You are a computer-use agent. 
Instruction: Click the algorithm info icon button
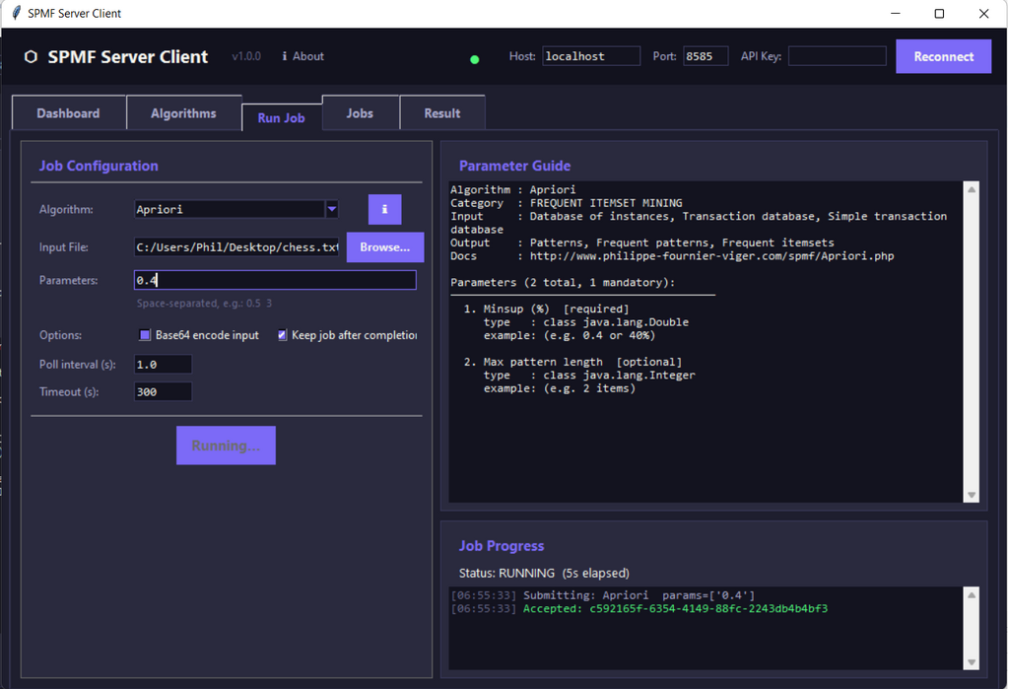[x=384, y=209]
